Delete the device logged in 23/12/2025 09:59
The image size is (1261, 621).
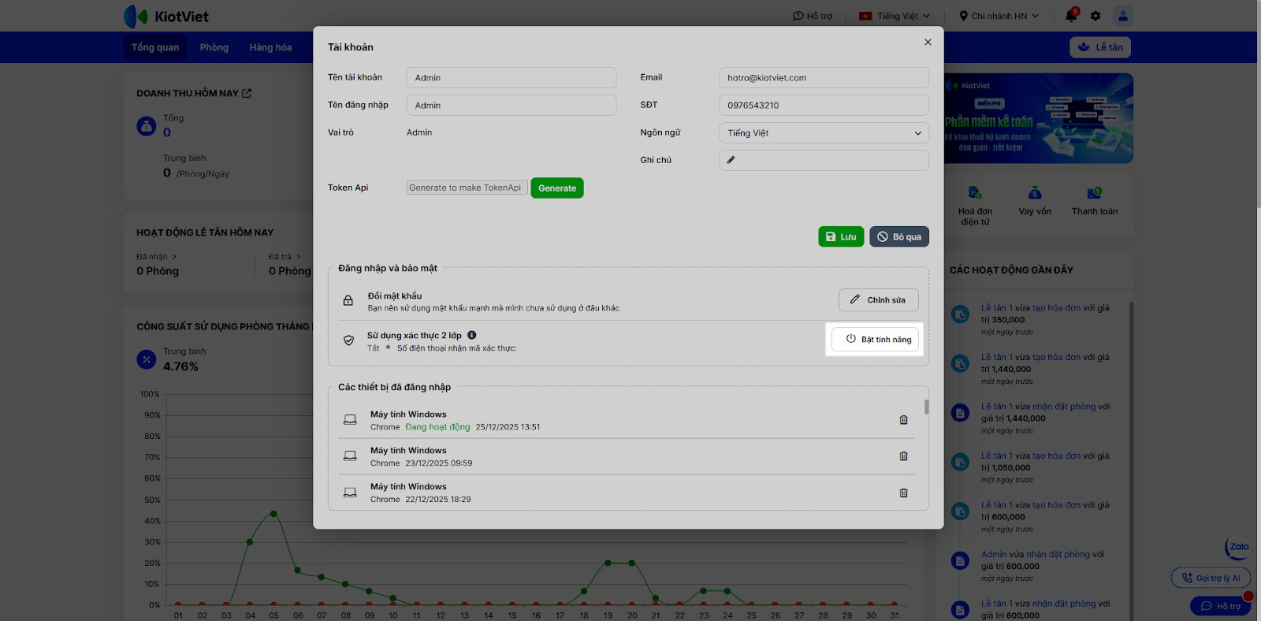(x=903, y=456)
